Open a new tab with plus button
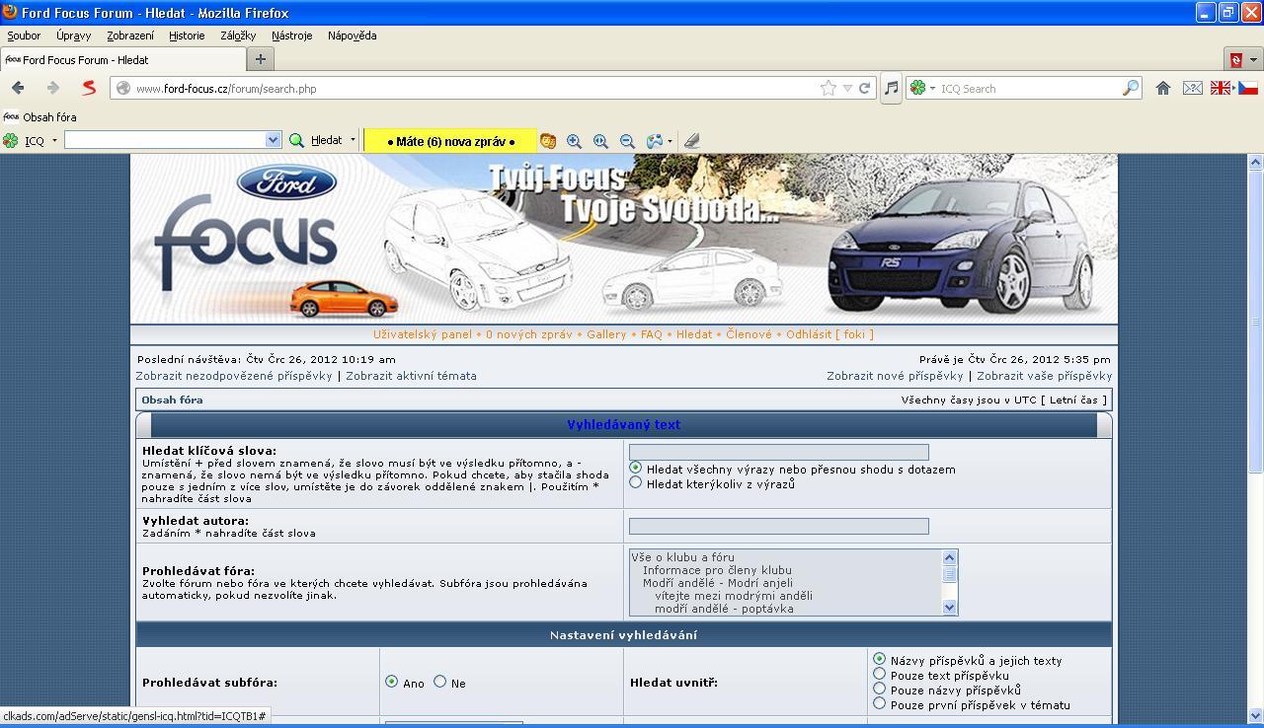Image resolution: width=1264 pixels, height=728 pixels. 260,59
